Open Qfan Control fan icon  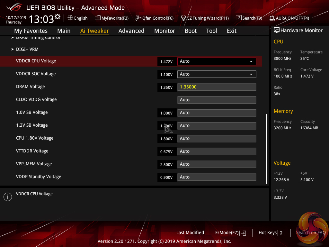[138, 18]
